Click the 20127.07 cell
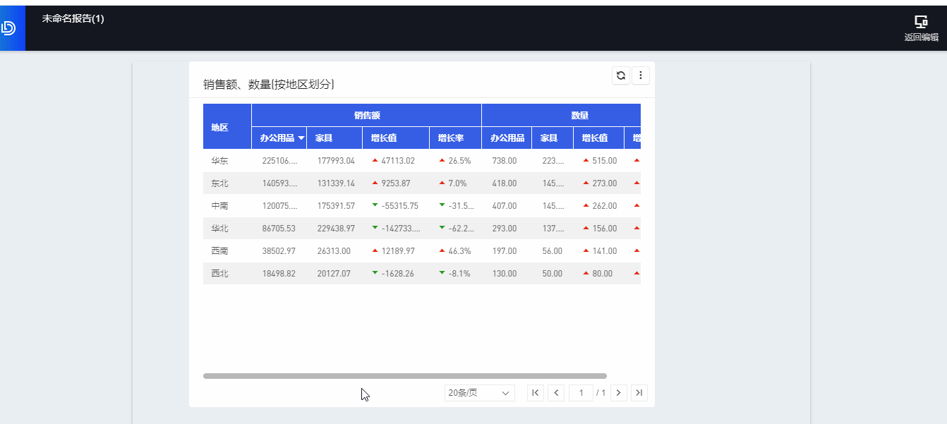 [x=336, y=274]
